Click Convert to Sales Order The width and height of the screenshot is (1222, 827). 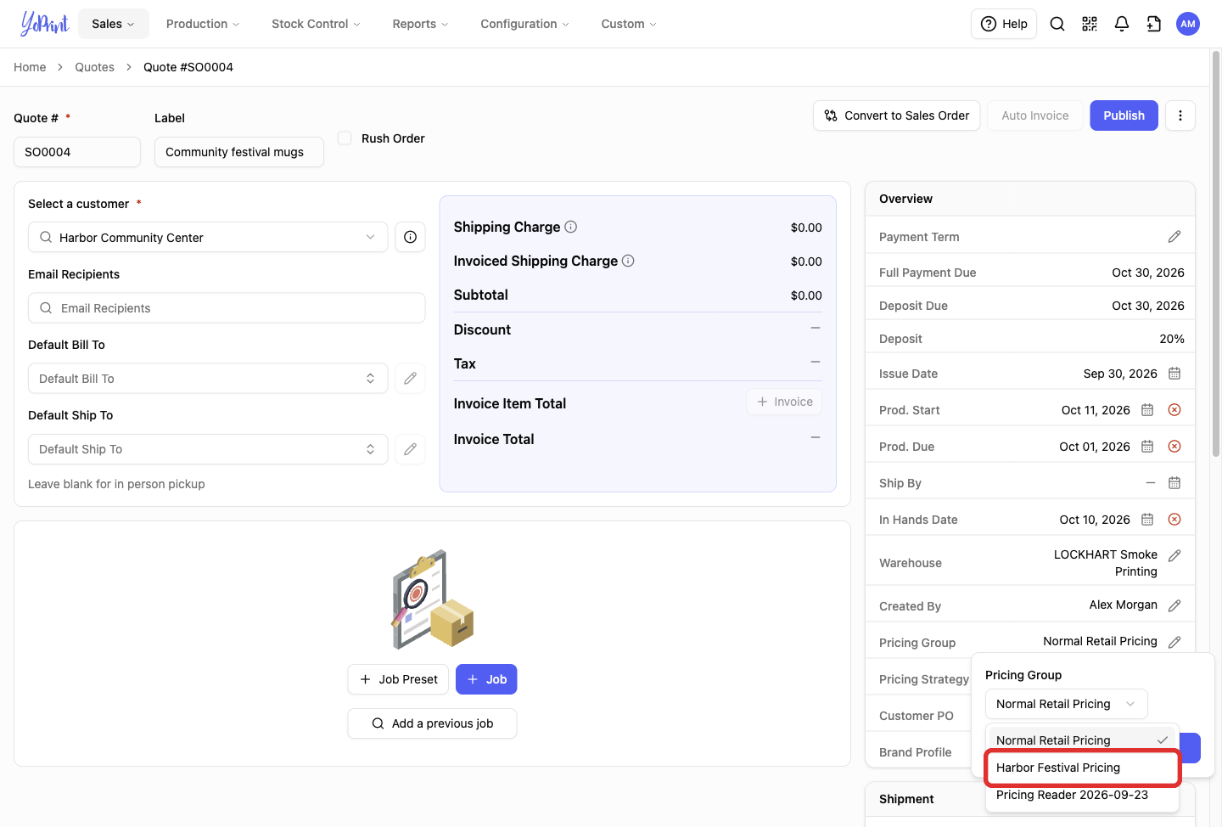click(x=897, y=115)
